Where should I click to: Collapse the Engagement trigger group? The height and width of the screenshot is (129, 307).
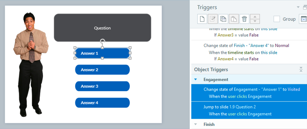tap(195, 79)
